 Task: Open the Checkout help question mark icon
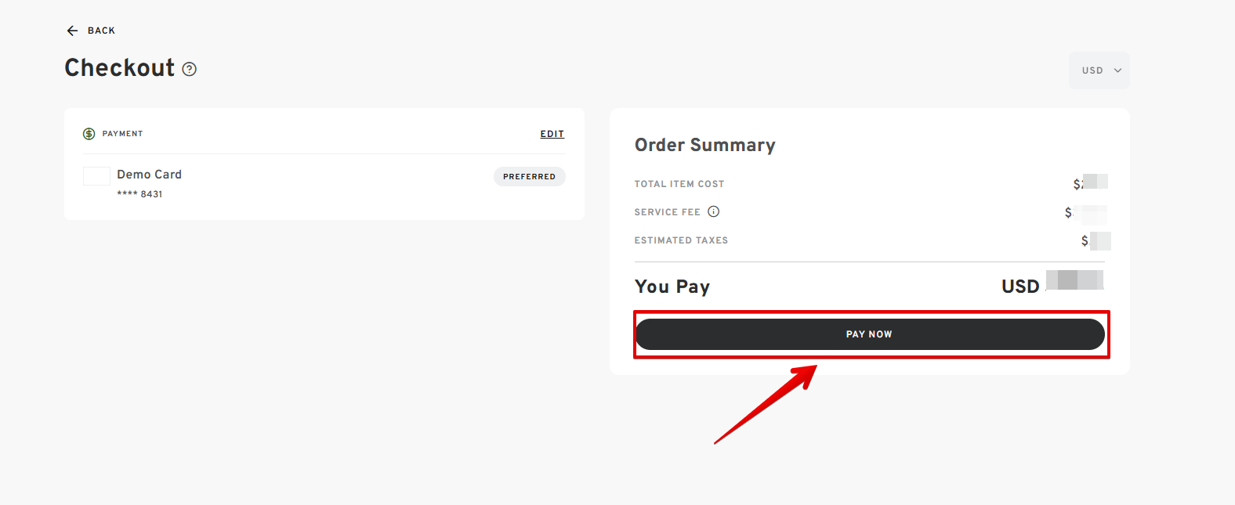189,69
